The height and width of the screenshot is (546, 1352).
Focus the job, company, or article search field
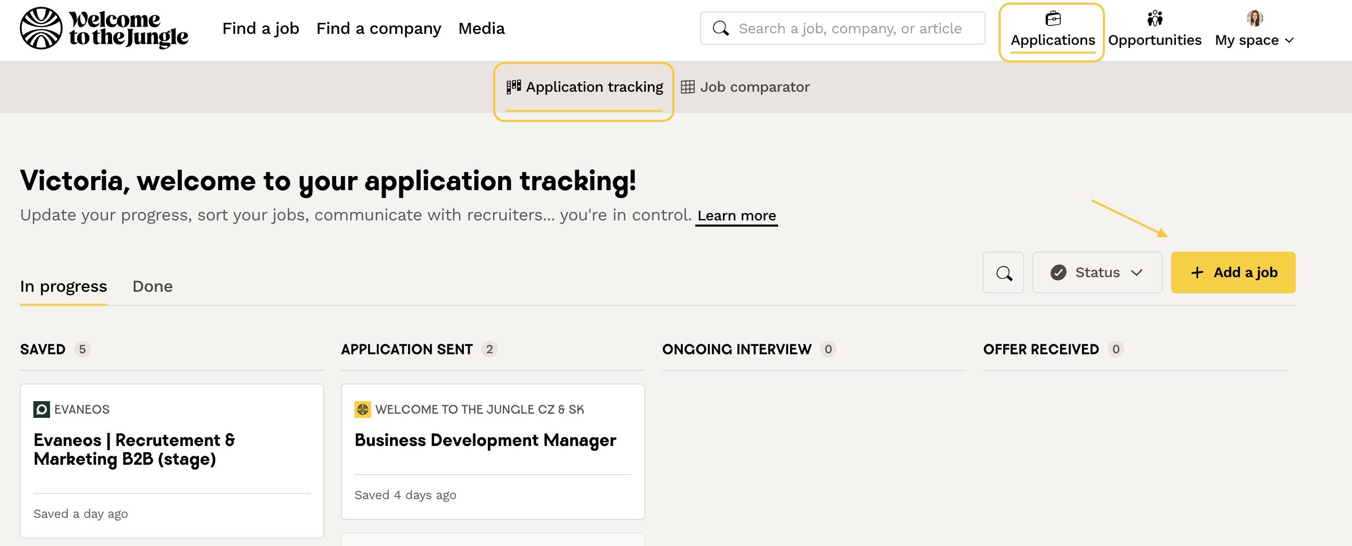tap(849, 28)
